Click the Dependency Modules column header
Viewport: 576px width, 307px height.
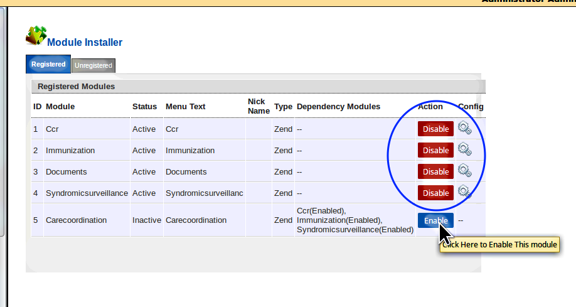click(338, 107)
